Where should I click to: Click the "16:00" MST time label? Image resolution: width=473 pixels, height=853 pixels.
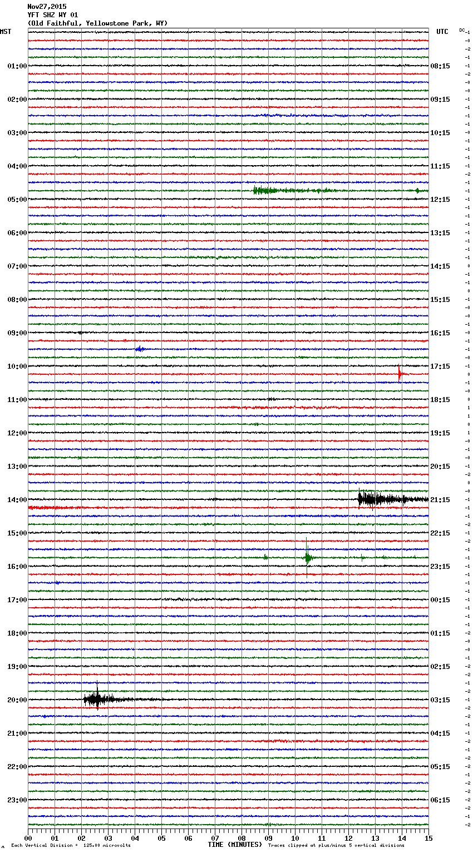pos(17,567)
